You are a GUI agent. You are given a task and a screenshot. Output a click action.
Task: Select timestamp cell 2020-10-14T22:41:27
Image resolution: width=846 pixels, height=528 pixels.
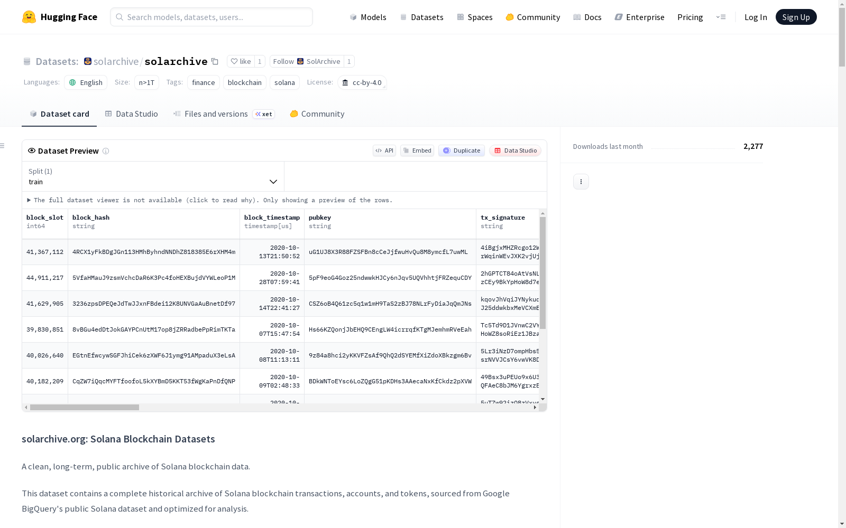pos(272,304)
